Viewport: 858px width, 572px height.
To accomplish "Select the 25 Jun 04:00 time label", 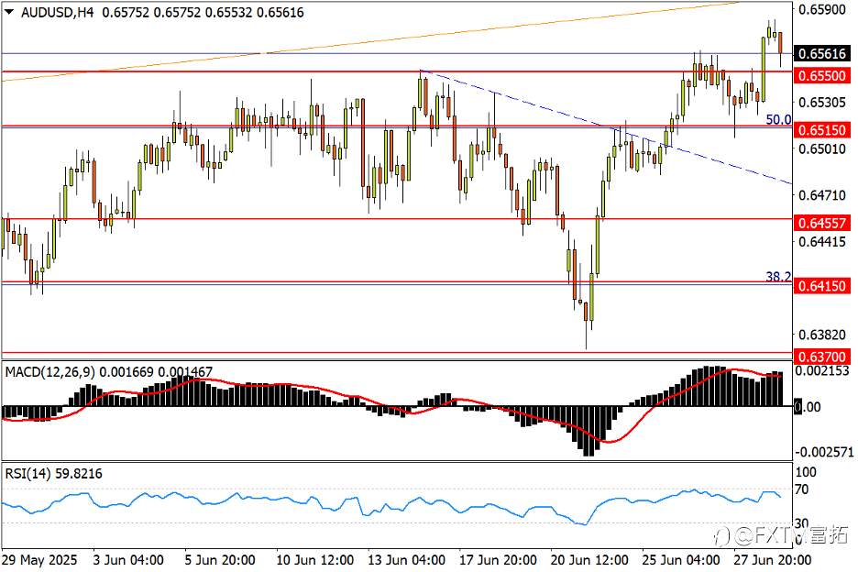I will [680, 560].
